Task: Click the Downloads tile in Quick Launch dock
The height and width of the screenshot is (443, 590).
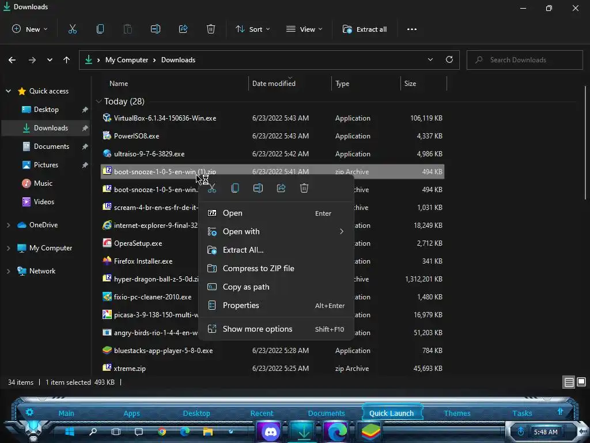Action: coord(304,431)
